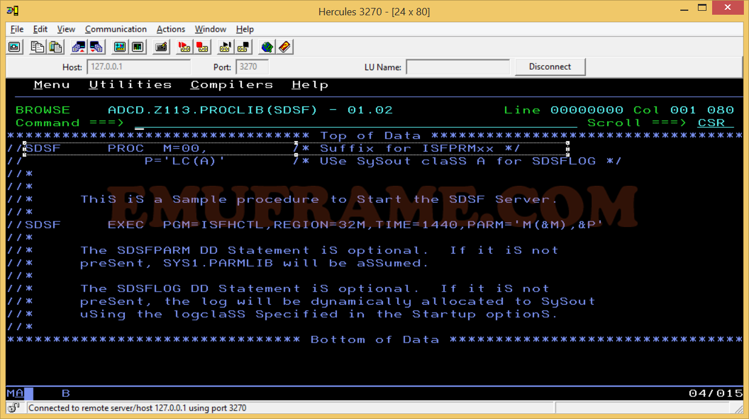Play a recorded macro via cassette icon

224,46
